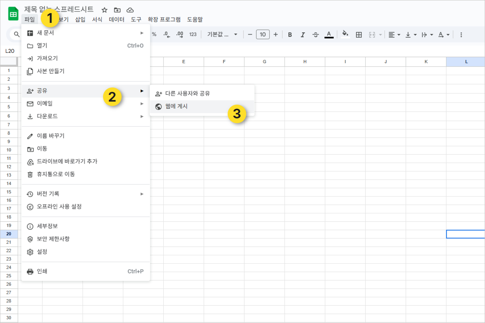Click the borders grid icon
The width and height of the screenshot is (485, 323).
[359, 35]
